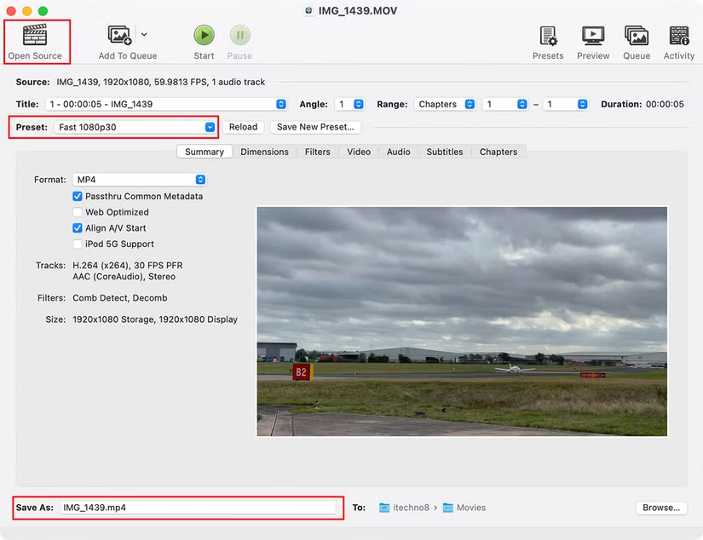This screenshot has width=703, height=540.
Task: Show the Queue window icon
Action: point(637,36)
